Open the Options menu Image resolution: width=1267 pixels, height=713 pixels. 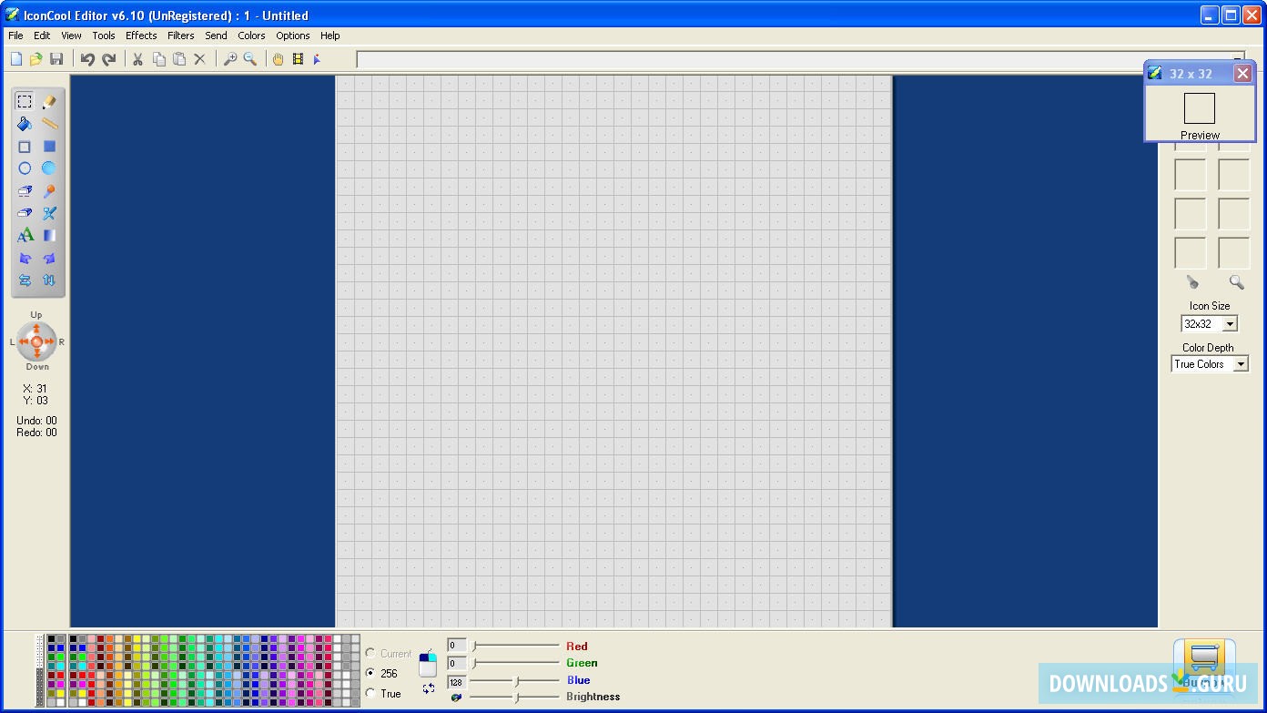pyautogui.click(x=293, y=36)
